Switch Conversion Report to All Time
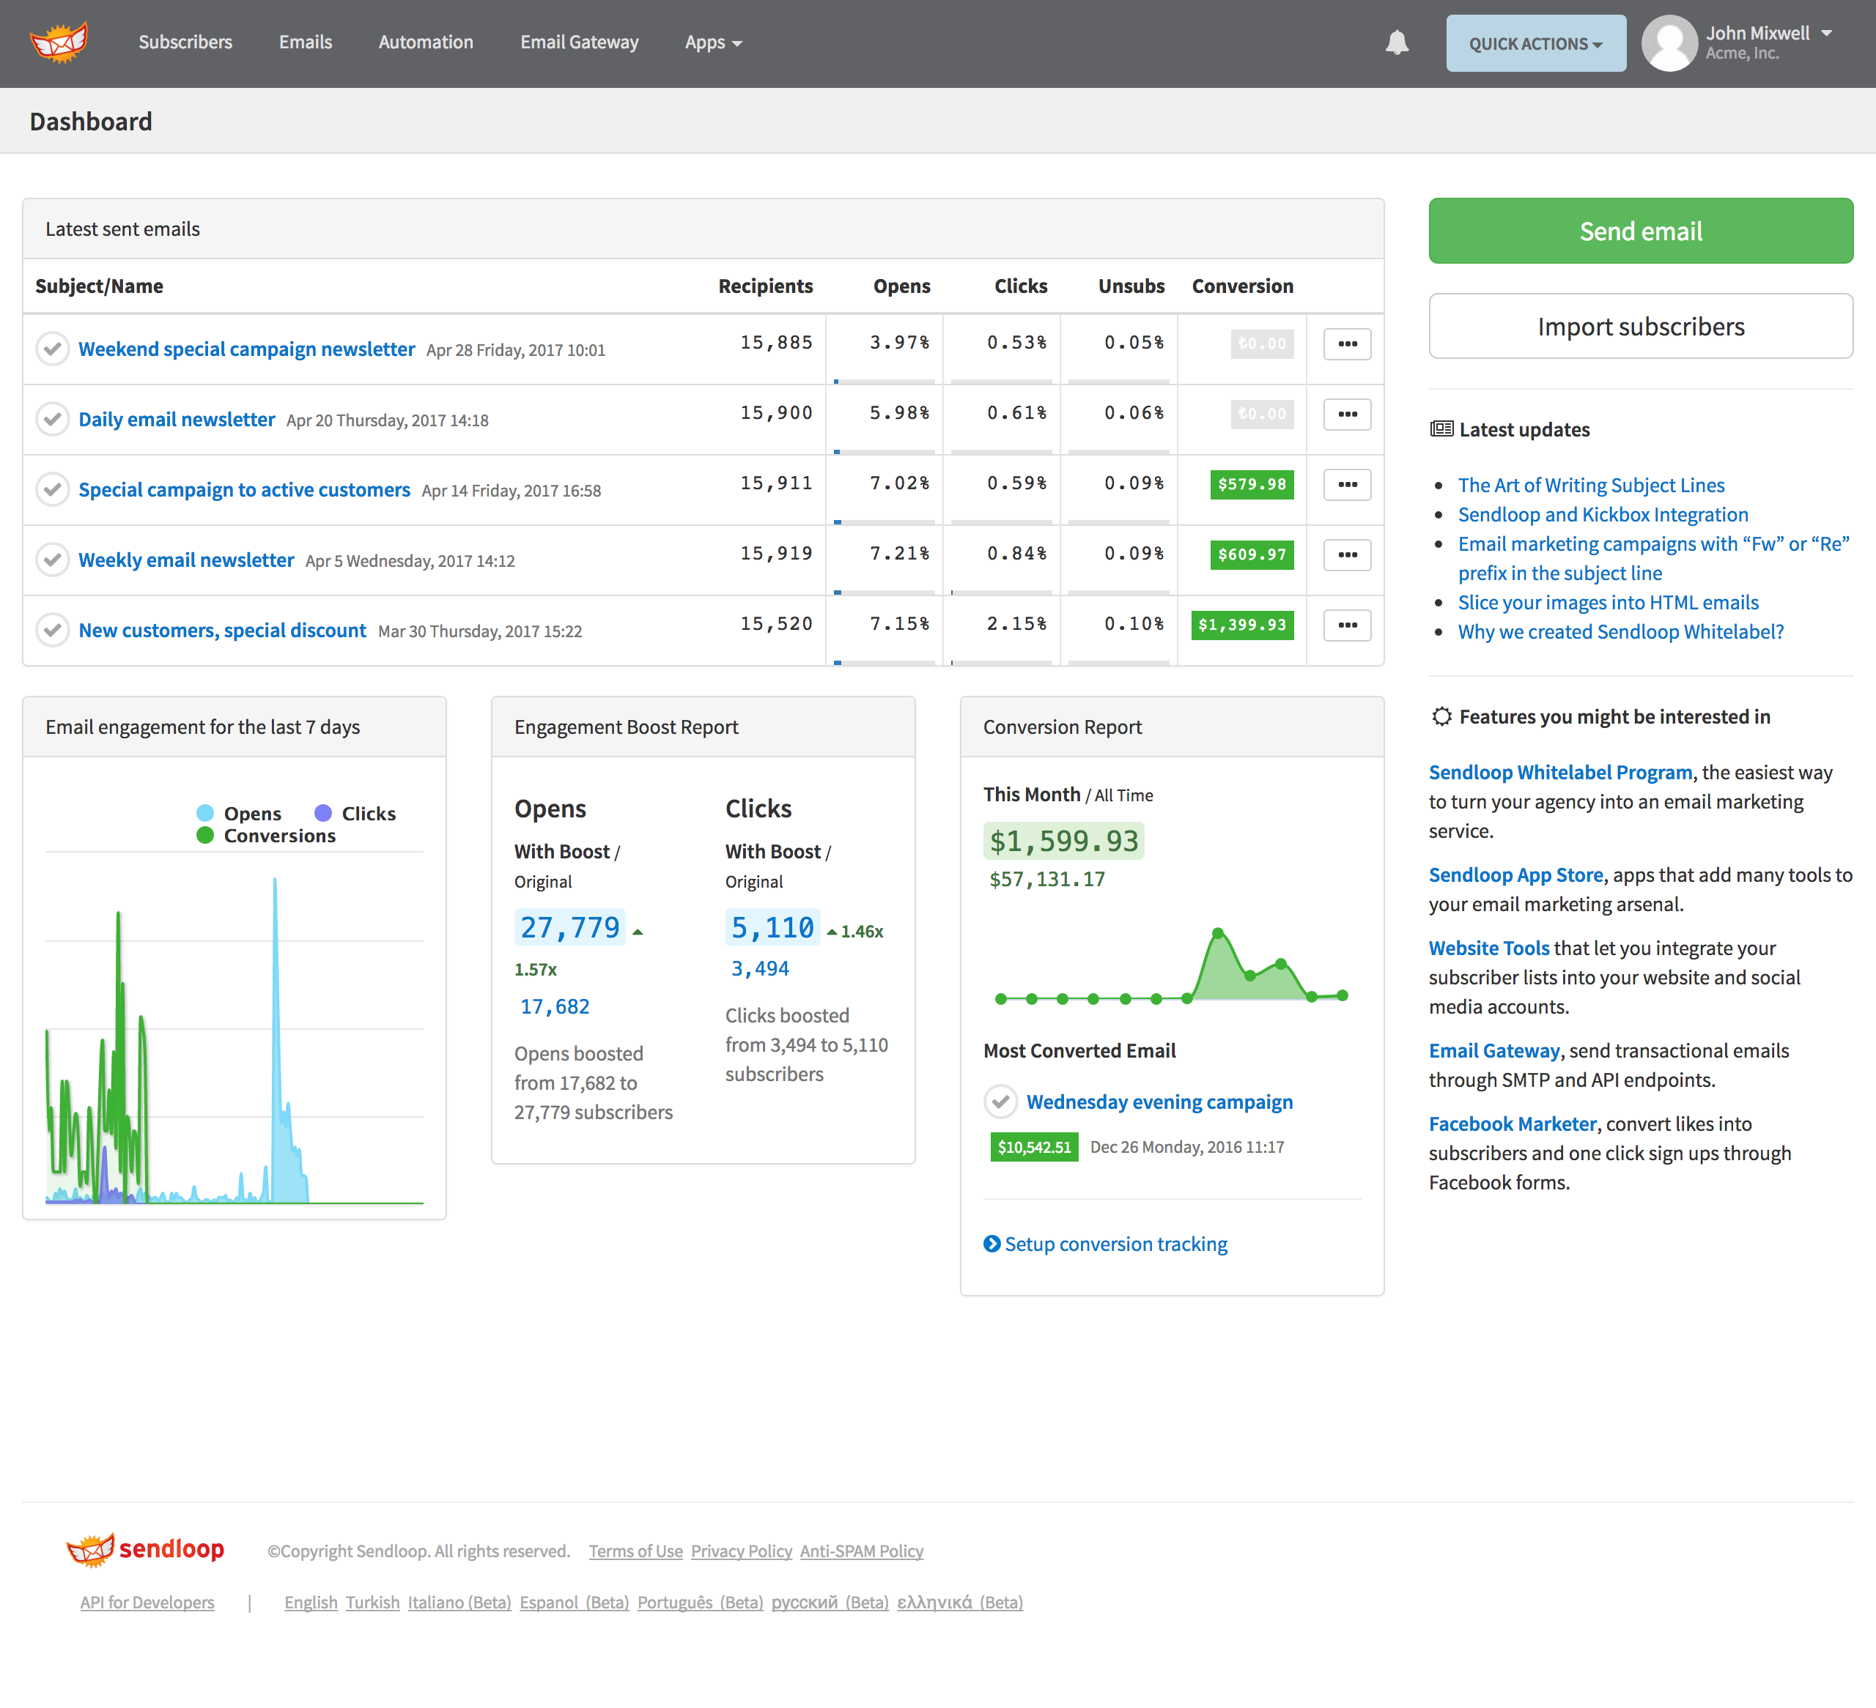Image resolution: width=1876 pixels, height=1708 pixels. pyautogui.click(x=1123, y=795)
